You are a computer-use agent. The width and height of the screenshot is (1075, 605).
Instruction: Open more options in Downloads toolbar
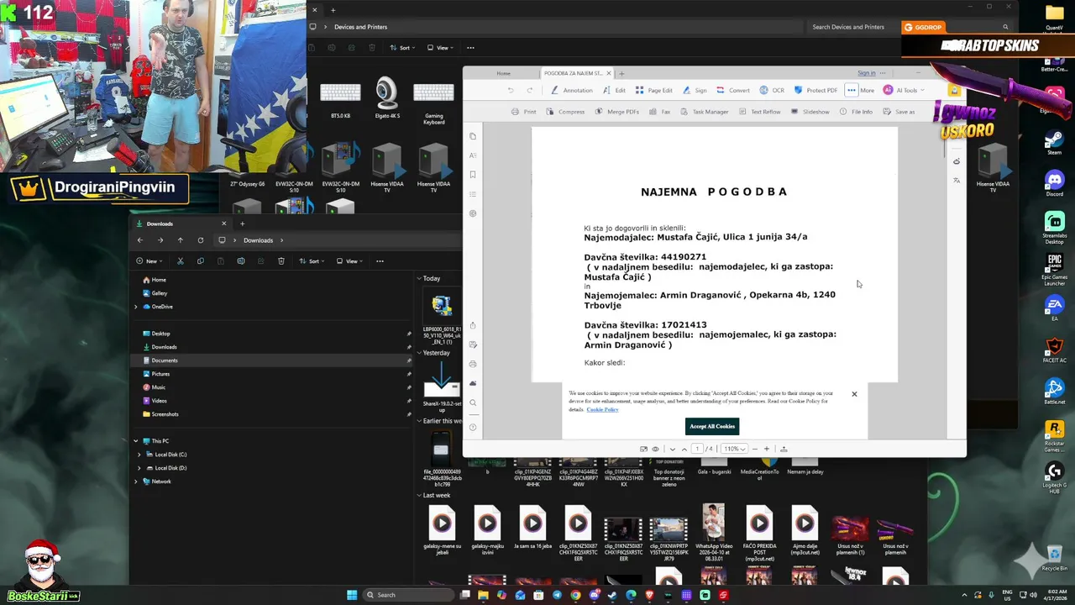tap(380, 260)
